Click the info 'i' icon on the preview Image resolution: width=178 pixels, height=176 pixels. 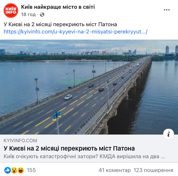click(169, 134)
